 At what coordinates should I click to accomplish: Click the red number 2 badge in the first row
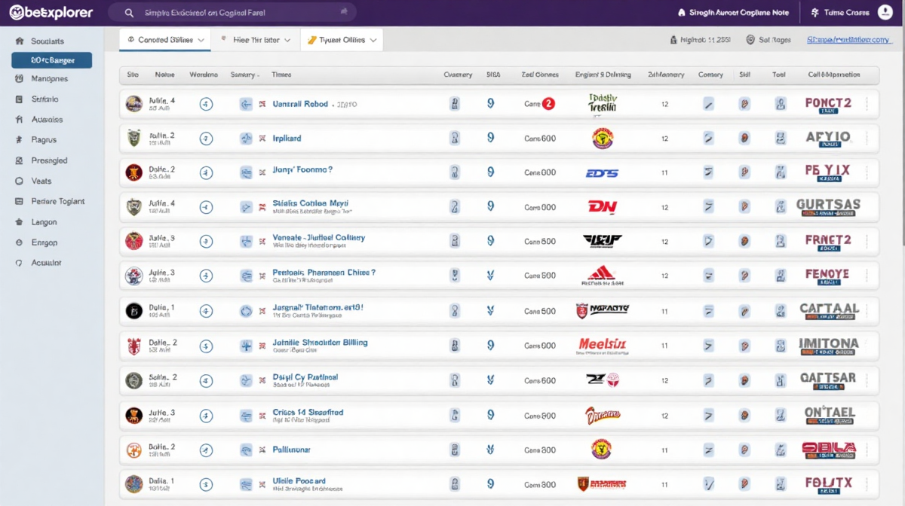pyautogui.click(x=548, y=104)
